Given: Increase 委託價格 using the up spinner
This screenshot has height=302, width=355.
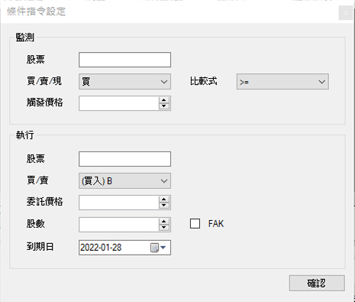Looking at the screenshot, I should click(164, 200).
